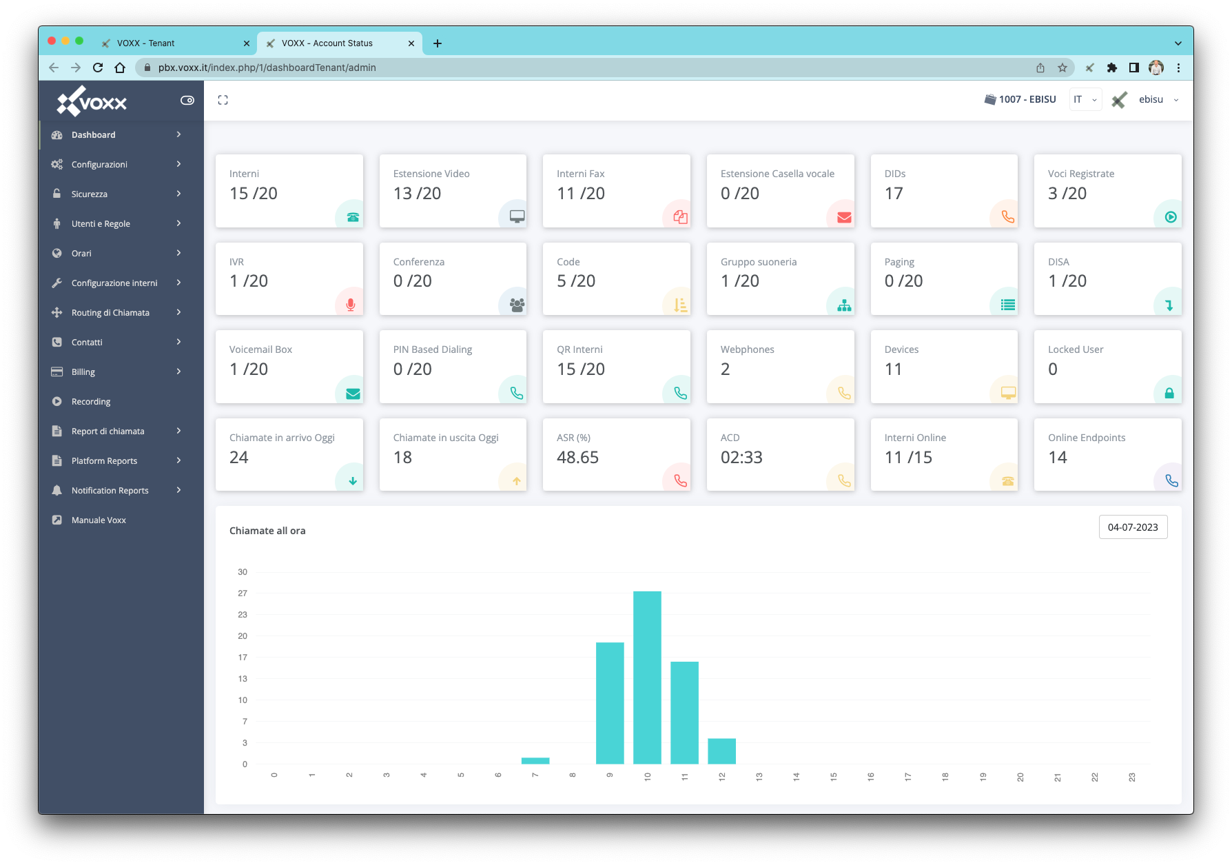Expand Utenti e Regole menu

pos(121,223)
